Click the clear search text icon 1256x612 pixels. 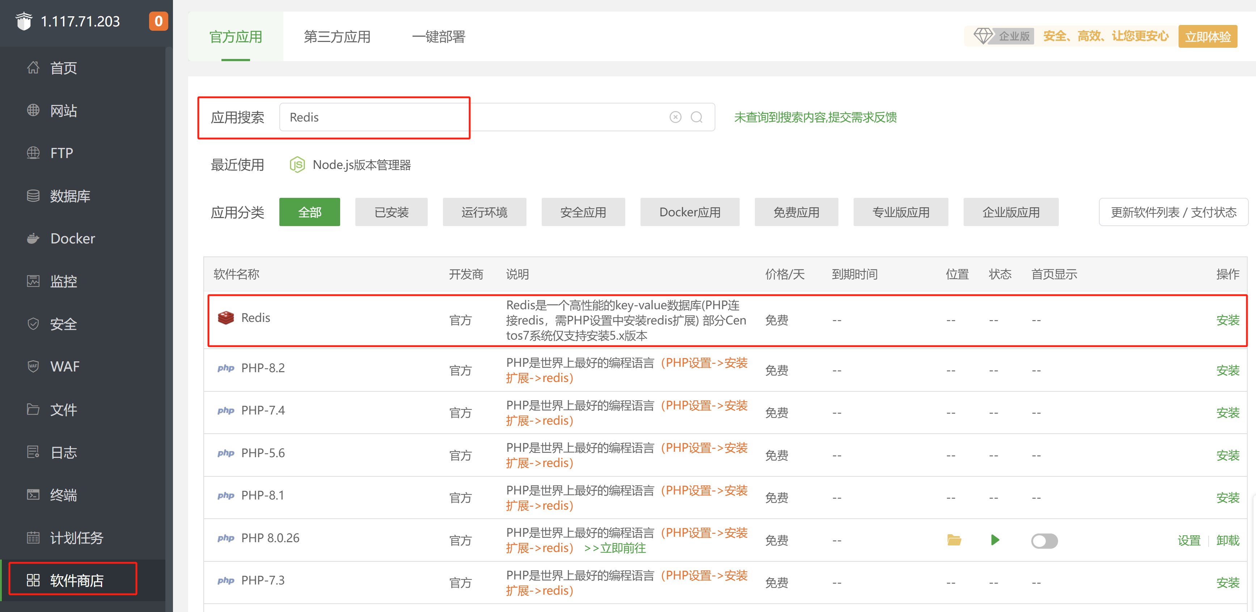coord(675,117)
